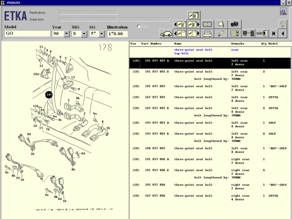
Task: Open the Year dropdown arrow
Action: point(67,34)
